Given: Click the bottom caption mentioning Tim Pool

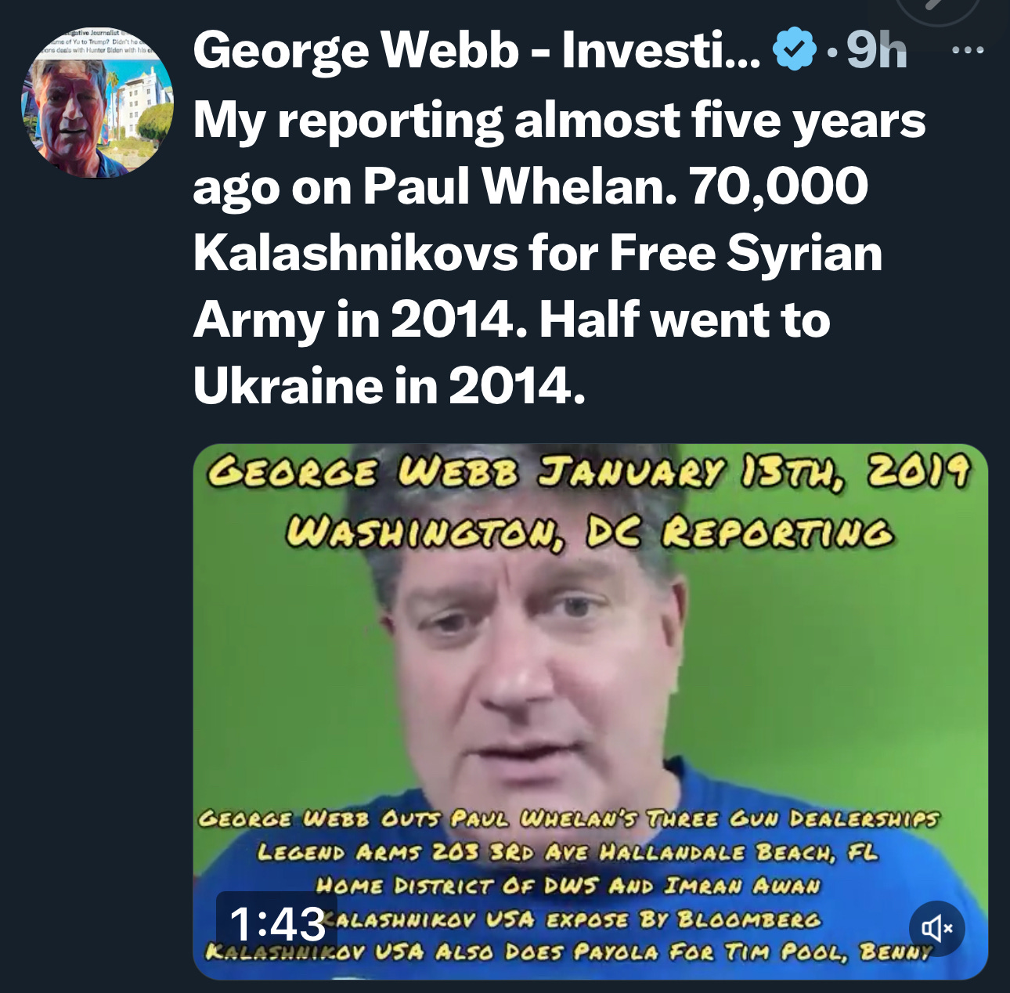Looking at the screenshot, I should [x=568, y=952].
